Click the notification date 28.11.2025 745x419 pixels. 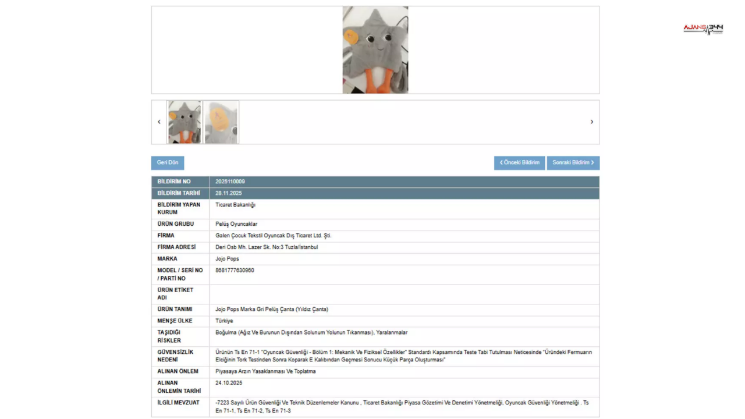[x=228, y=193]
